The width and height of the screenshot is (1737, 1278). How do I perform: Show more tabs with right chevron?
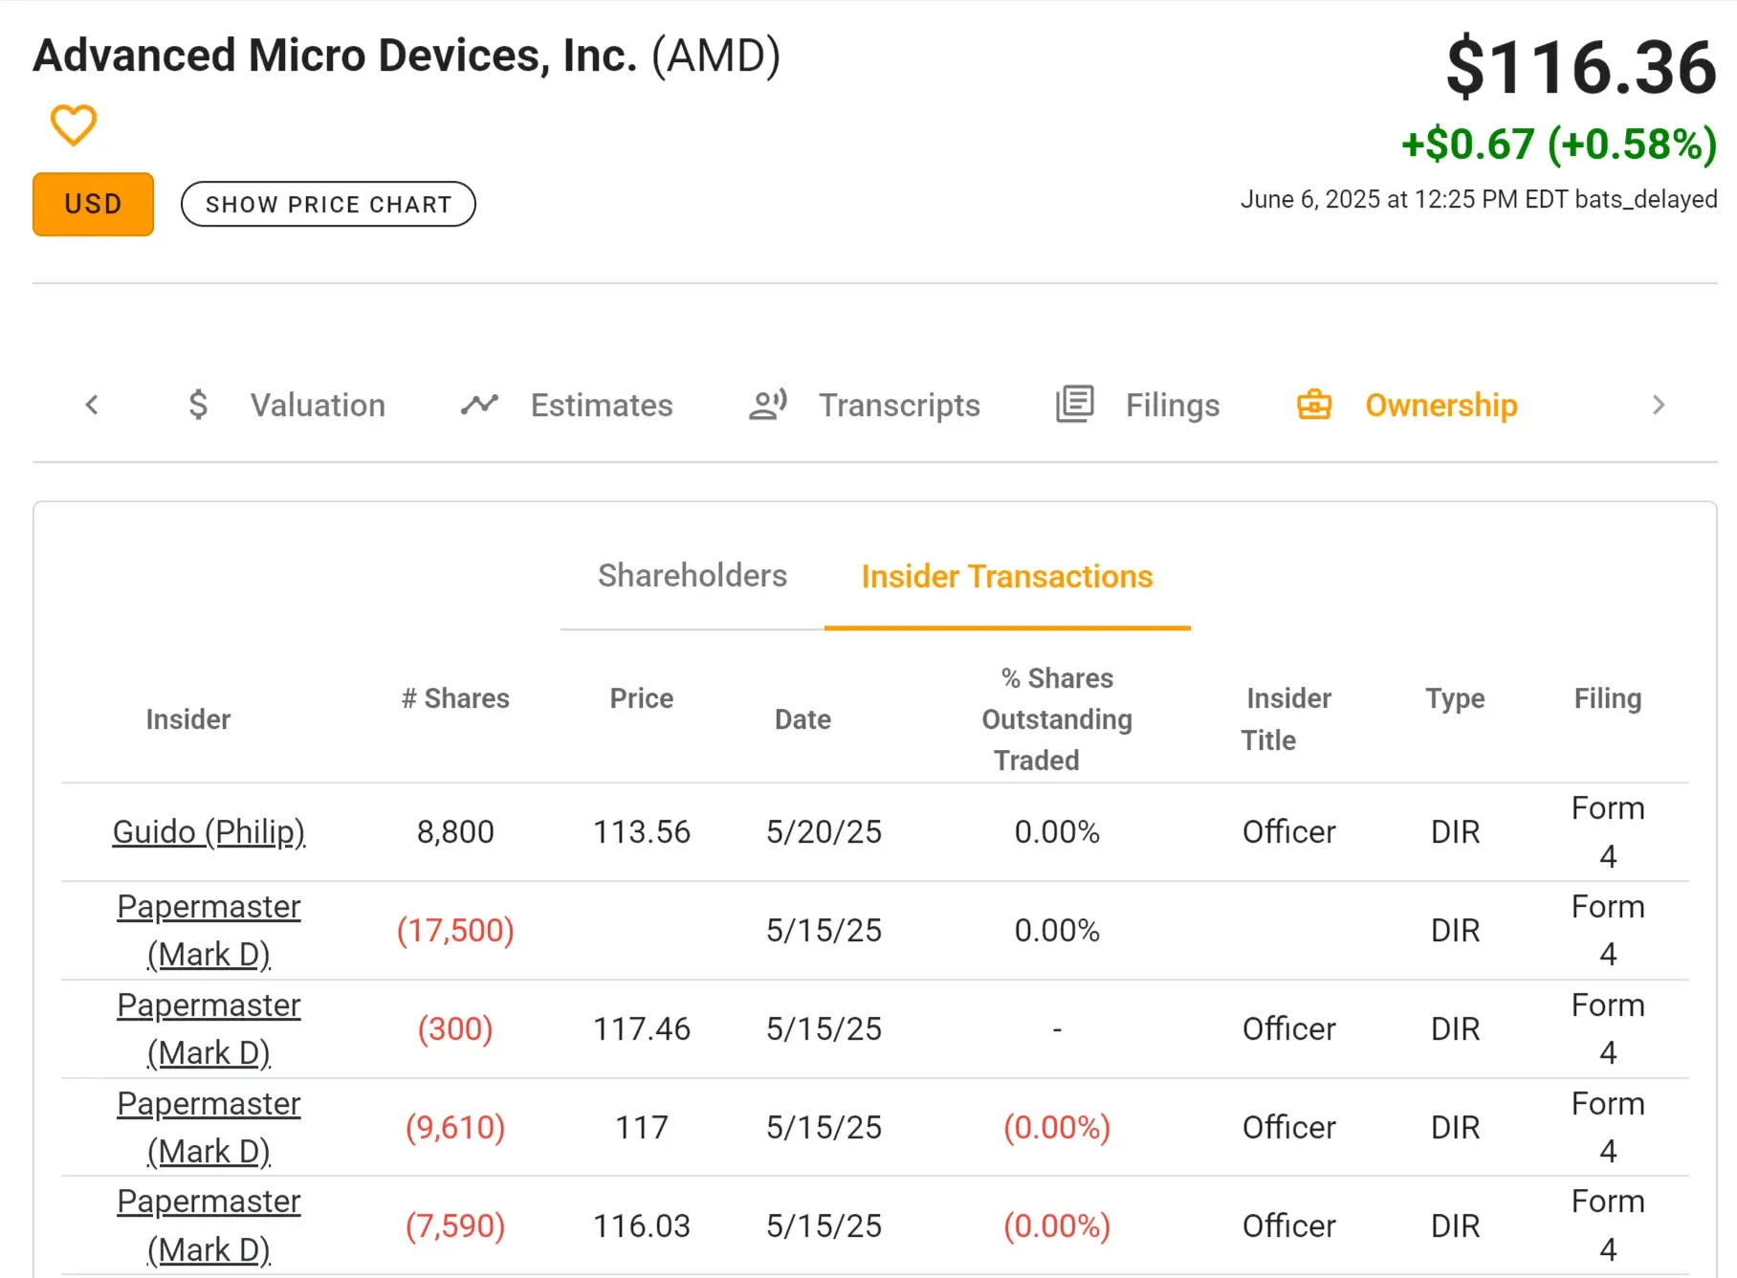pos(1659,405)
